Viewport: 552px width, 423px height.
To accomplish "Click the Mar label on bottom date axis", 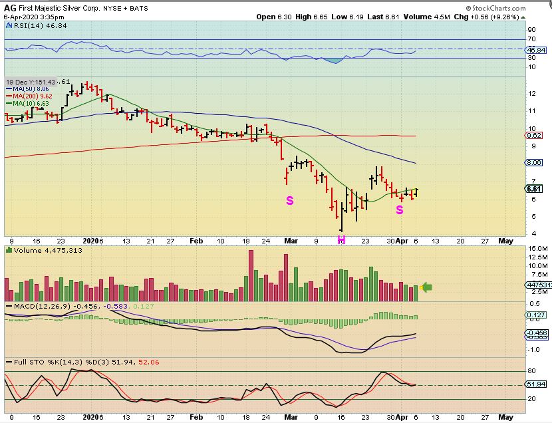I will point(291,418).
